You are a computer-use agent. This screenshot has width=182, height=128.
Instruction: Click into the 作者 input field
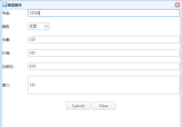[x=104, y=40]
